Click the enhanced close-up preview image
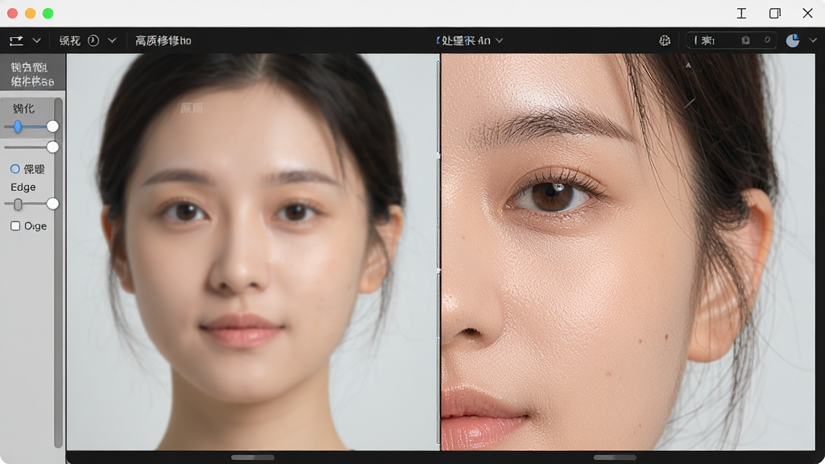 628,252
